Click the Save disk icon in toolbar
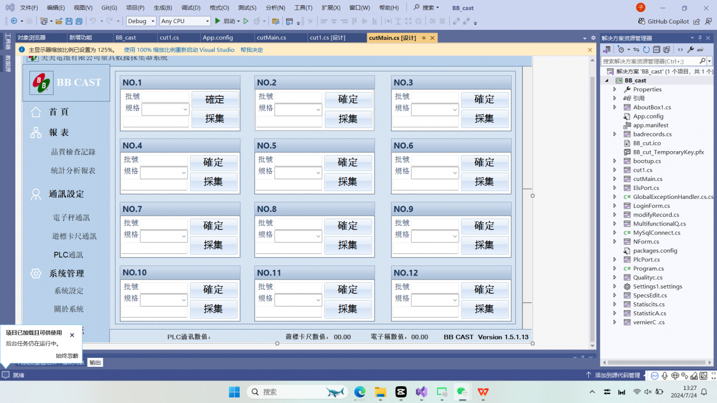This screenshot has height=403, width=717. [x=69, y=21]
